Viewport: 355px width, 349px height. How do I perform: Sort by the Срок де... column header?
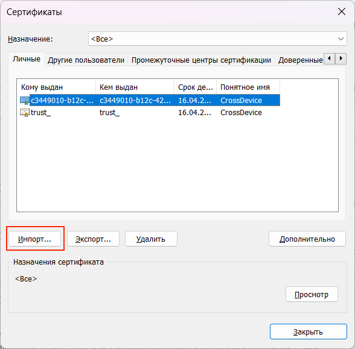click(x=196, y=87)
